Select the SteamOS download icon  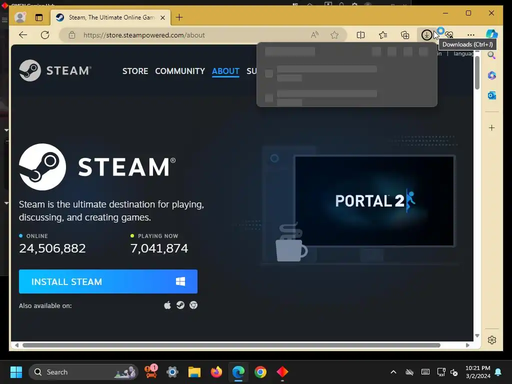(180, 305)
